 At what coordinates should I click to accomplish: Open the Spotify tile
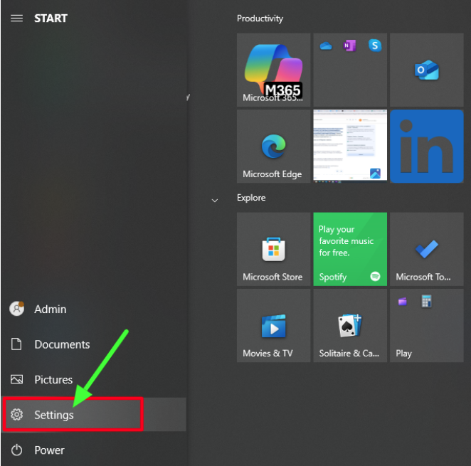350,249
